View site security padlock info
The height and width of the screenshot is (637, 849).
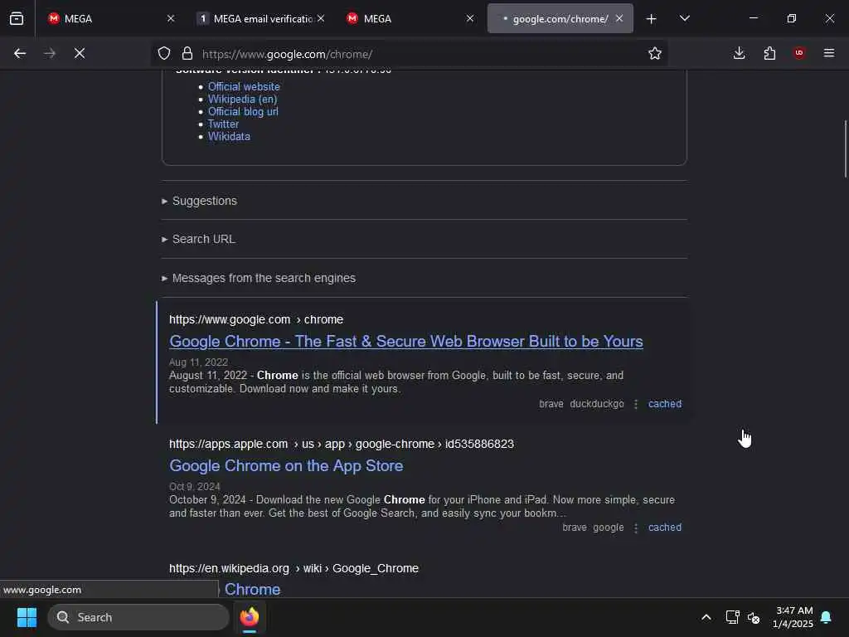pos(187,53)
